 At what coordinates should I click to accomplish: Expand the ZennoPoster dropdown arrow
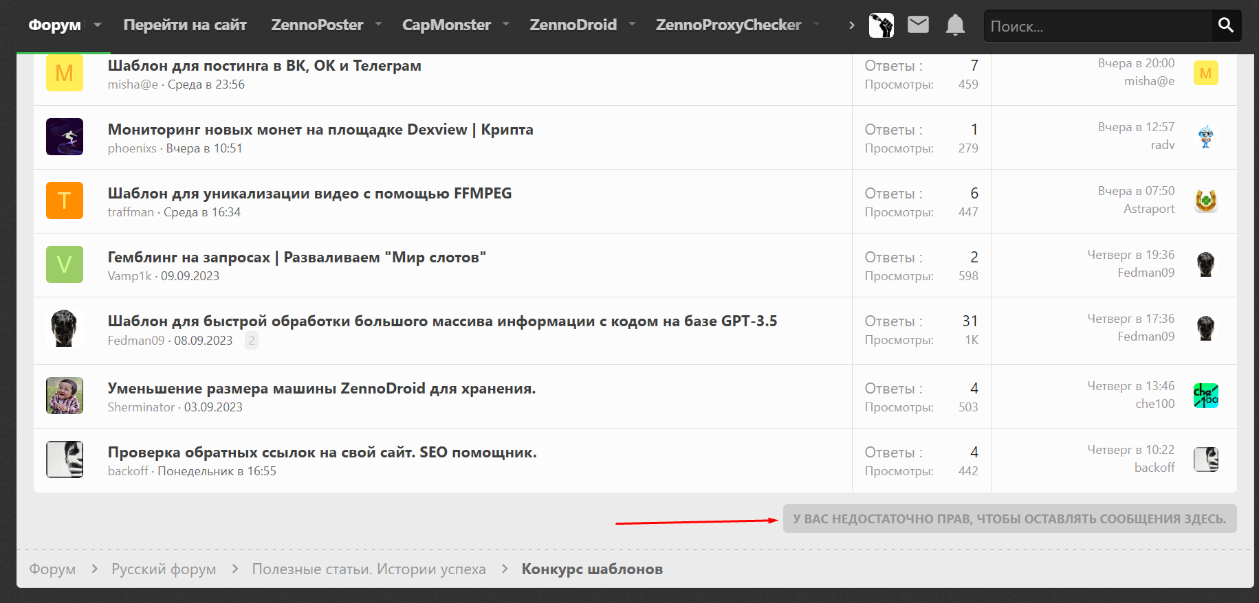(x=378, y=25)
